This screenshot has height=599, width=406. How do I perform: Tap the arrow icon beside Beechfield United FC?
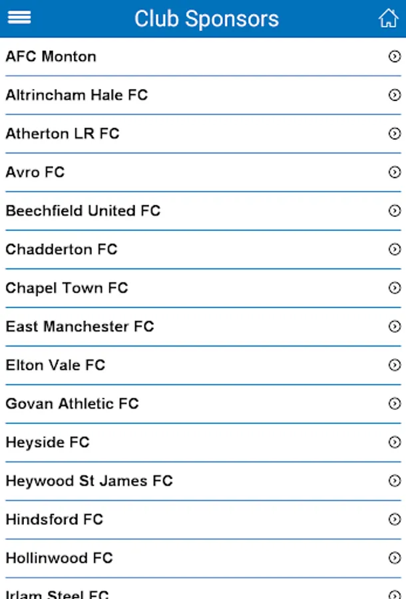tap(395, 210)
